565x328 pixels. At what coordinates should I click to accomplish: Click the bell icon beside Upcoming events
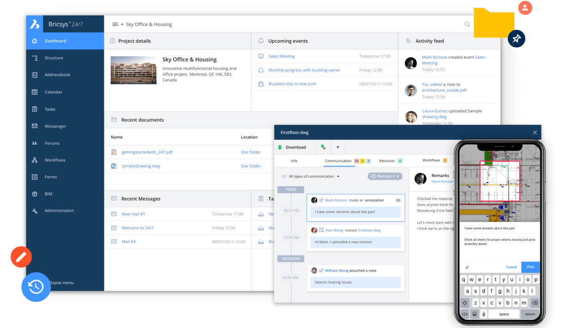(x=261, y=41)
